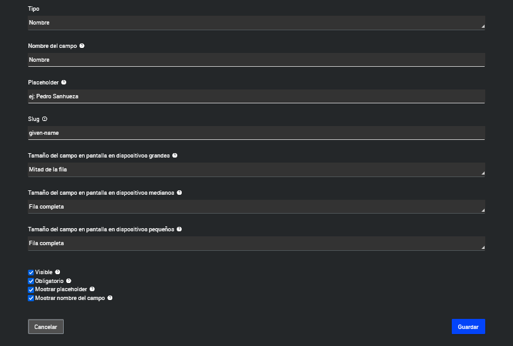The image size is (513, 346).
Task: Click help icon beside Mostrar placeholder
Action: (92, 289)
